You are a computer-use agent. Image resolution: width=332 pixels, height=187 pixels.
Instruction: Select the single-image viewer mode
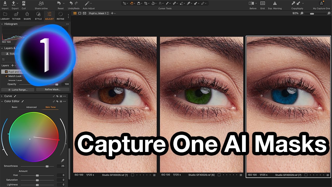tap(80, 13)
